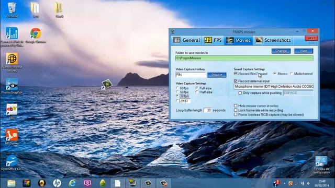
Task: Minimize the FRAPS movies window
Action: (x=297, y=31)
